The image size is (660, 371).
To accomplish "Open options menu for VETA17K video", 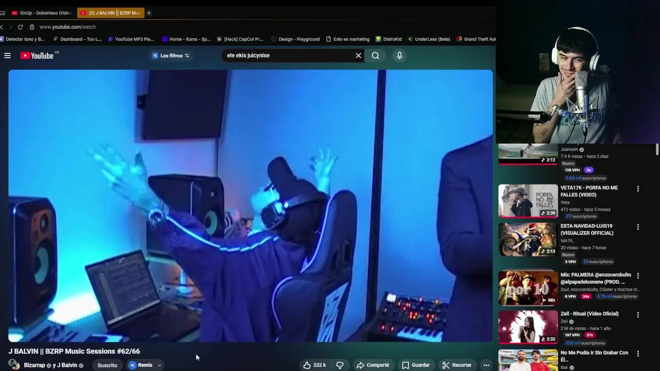I will (x=638, y=189).
